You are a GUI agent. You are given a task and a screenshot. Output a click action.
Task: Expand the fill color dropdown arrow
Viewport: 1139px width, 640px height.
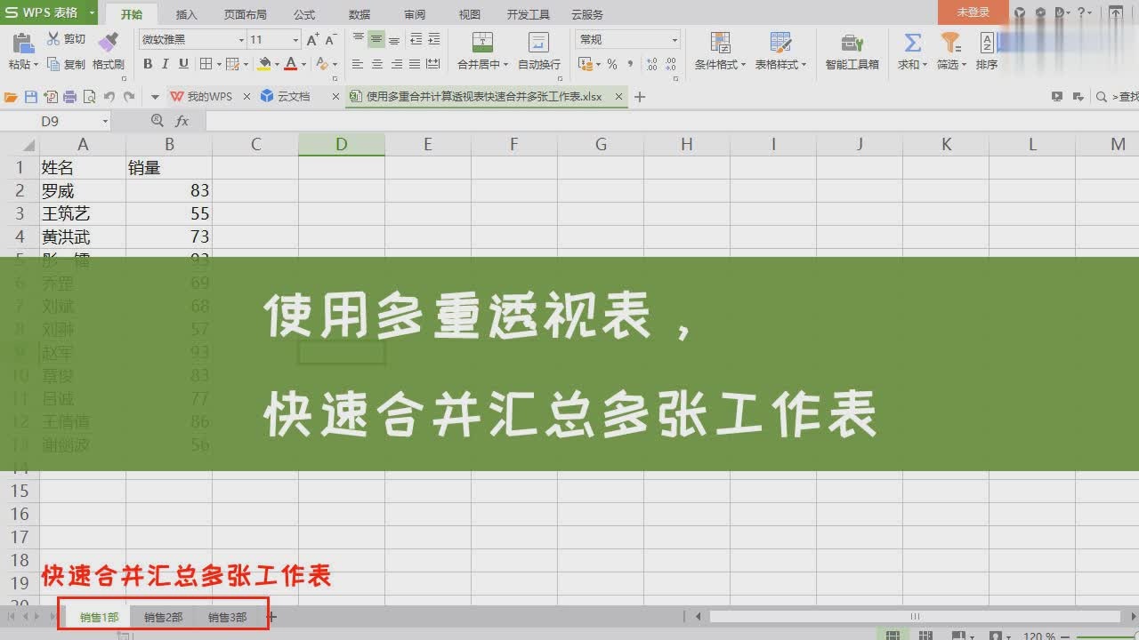point(277,64)
